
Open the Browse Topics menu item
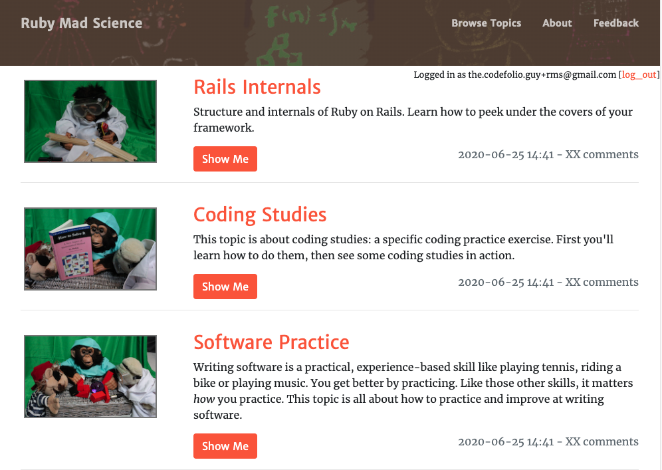pos(486,23)
